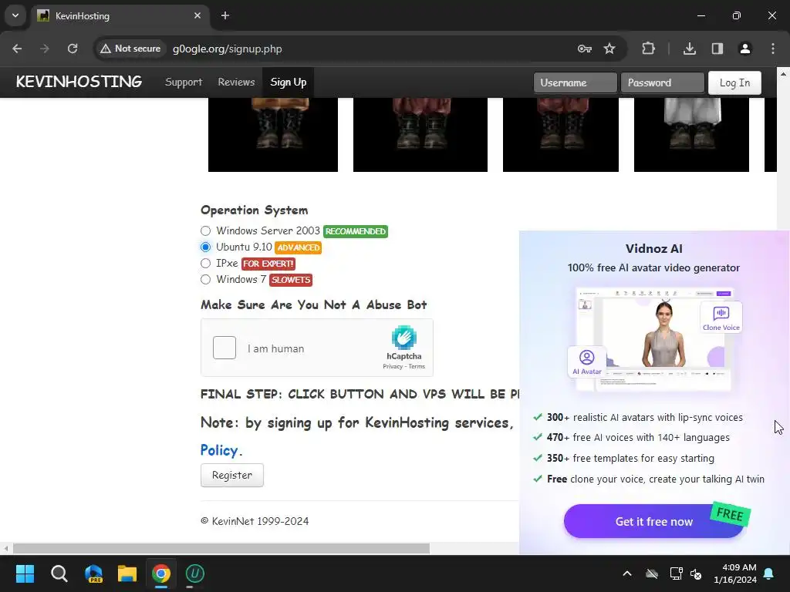The image size is (790, 592).
Task: Open the green circular U app in taskbar
Action: (195, 573)
